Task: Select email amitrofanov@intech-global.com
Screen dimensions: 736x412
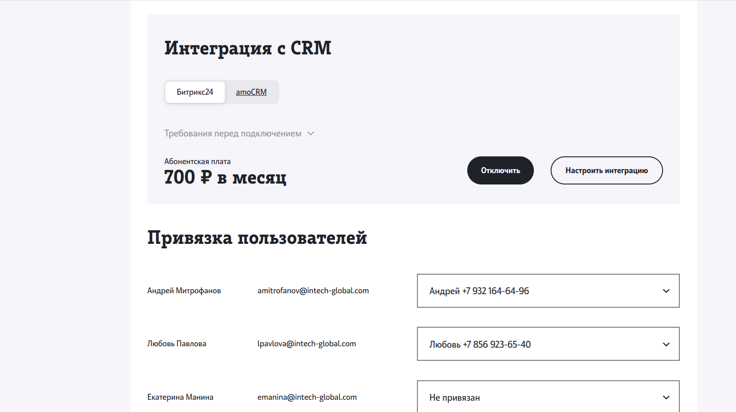Action: pos(313,291)
